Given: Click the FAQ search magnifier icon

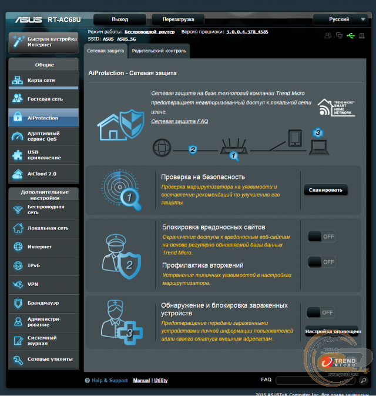Looking at the screenshot, I should pos(364,380).
